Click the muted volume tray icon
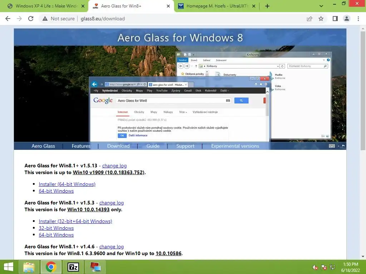The width and height of the screenshot is (366, 274). (315, 267)
